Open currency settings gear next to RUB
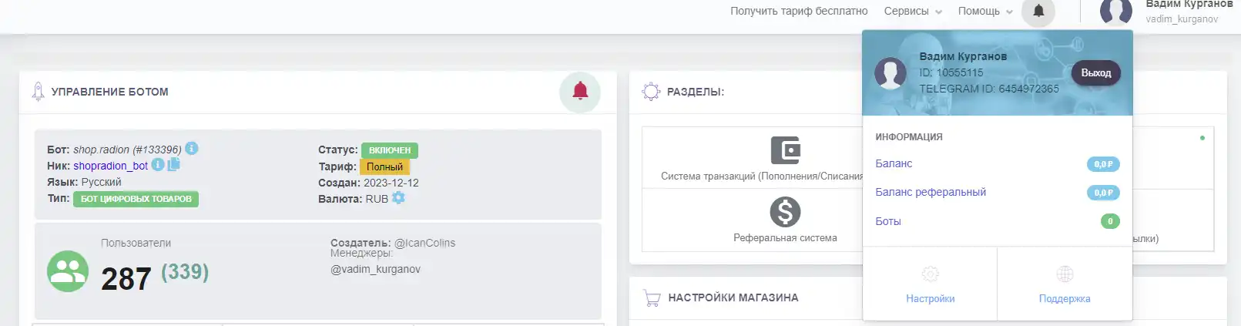 (x=398, y=197)
